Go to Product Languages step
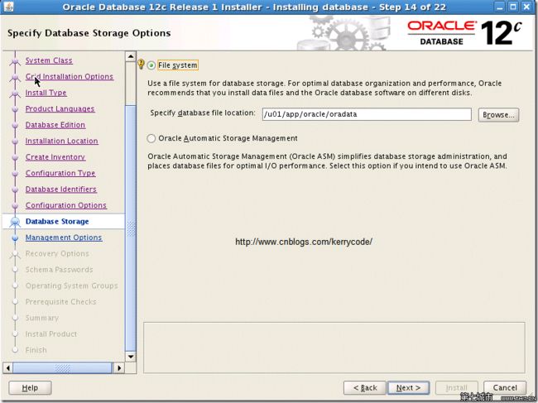538x403 pixels. pos(60,108)
